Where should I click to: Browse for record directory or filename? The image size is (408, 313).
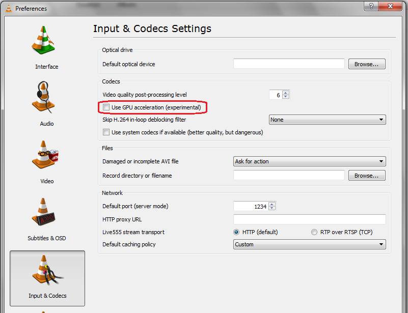click(367, 176)
